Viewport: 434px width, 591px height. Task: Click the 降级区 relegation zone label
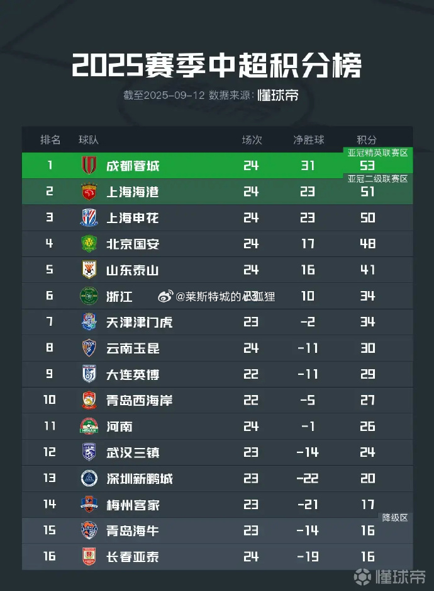(396, 517)
